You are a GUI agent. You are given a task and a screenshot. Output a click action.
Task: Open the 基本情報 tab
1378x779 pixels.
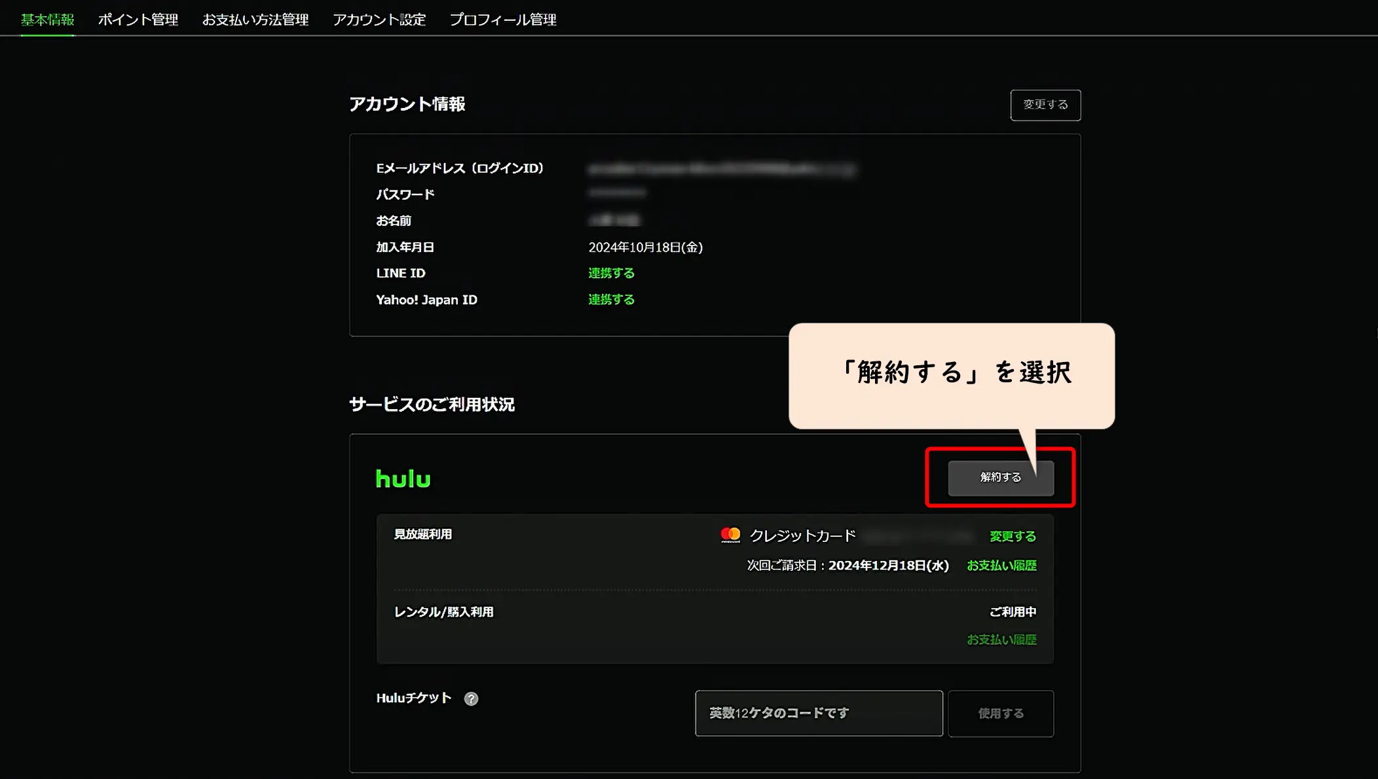(x=47, y=20)
